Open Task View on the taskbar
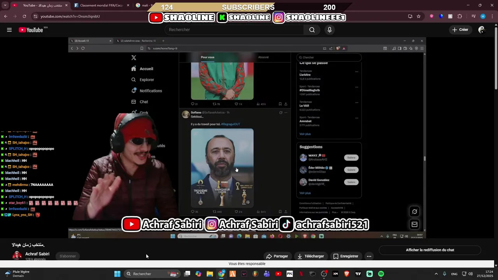Image resolution: width=498 pixels, height=280 pixels. [187, 274]
